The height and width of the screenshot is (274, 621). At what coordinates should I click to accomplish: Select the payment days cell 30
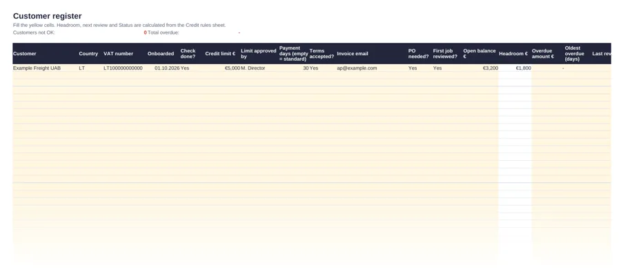pos(306,68)
